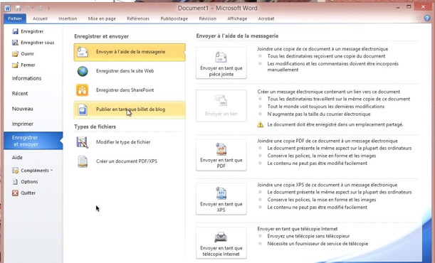Click the Options page icon
The height and width of the screenshot is (263, 435).
click(15, 181)
